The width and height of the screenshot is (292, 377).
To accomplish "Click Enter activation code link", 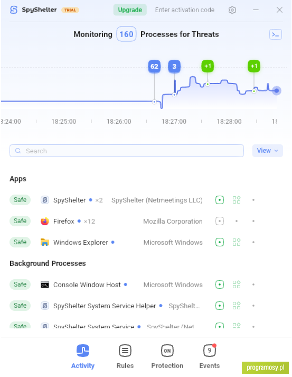I will [185, 10].
